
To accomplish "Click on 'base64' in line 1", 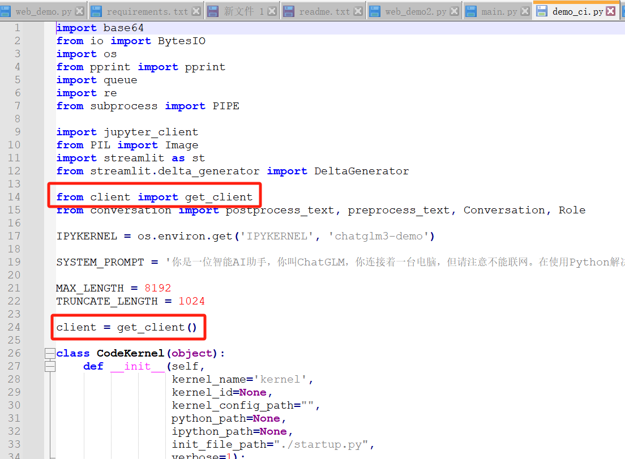I will (x=123, y=28).
